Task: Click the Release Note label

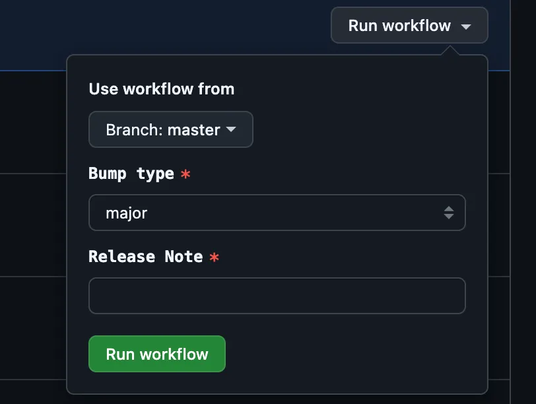Action: tap(146, 256)
